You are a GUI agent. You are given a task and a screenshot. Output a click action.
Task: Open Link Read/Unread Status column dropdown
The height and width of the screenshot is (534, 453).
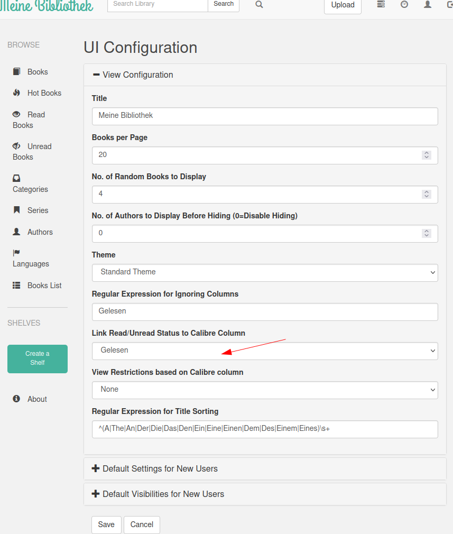click(265, 351)
